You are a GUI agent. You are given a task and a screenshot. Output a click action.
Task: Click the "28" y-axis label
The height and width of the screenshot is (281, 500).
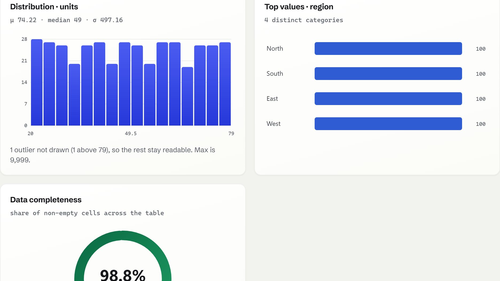(x=24, y=39)
